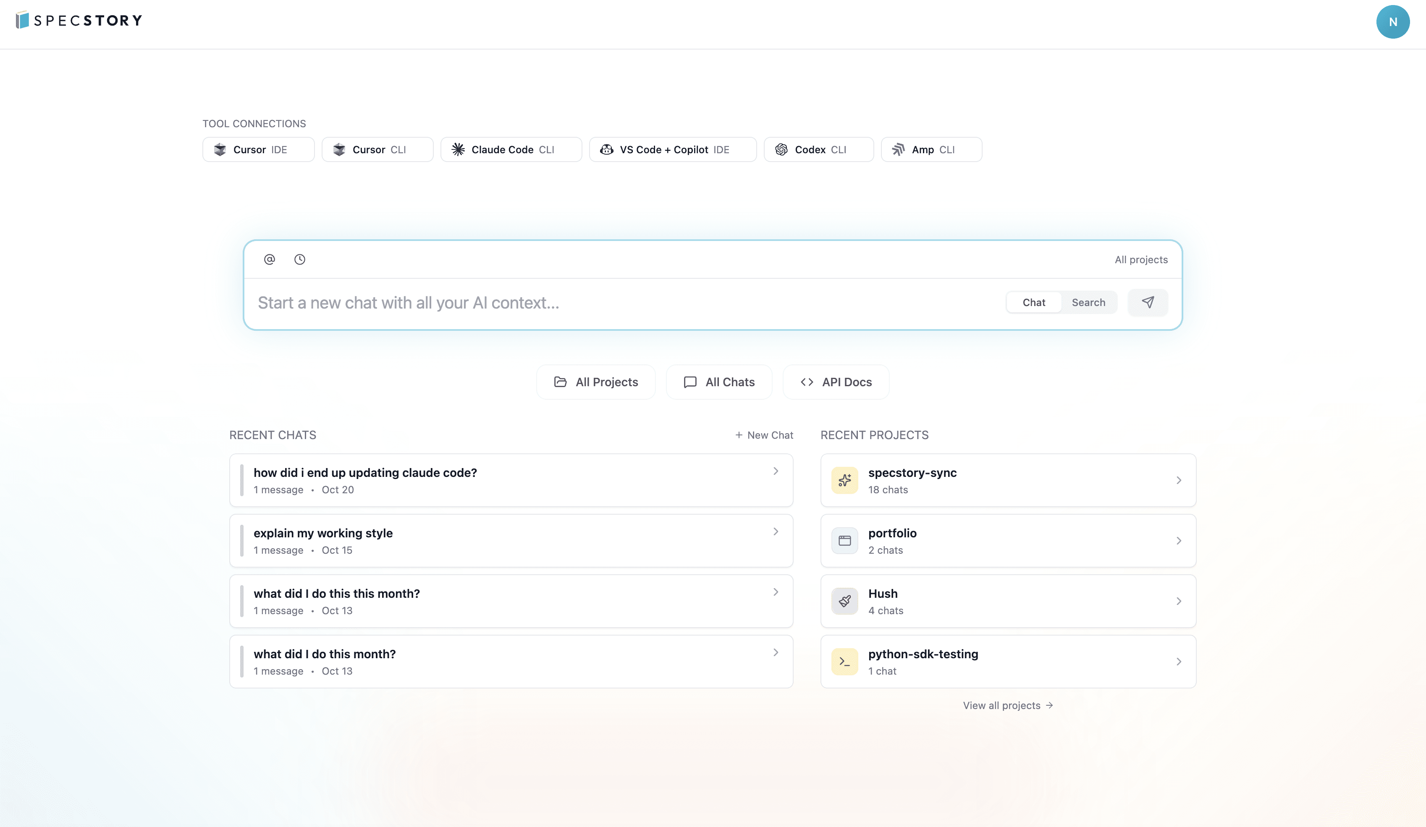Open the Cursor IDE tool connection
Screen dimensions: 1426x827
pyautogui.click(x=258, y=149)
